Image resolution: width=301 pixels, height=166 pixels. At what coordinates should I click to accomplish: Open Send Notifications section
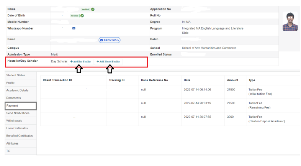18,113
